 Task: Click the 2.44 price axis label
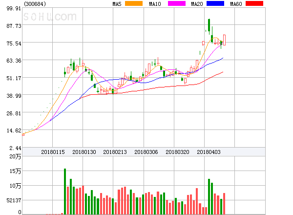tap(15, 148)
